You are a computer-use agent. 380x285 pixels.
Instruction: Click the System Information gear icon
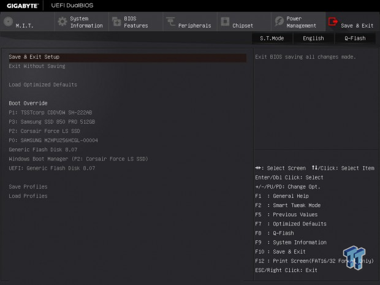tap(63, 21)
